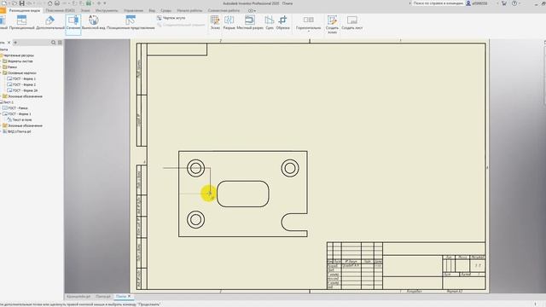The height and width of the screenshot is (307, 546).
Task: Switch to Плита.ipt document tab
Action: 103,296
